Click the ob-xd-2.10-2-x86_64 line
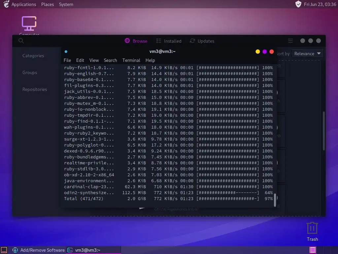Image resolution: width=338 pixels, height=254 pixels. coord(168,175)
